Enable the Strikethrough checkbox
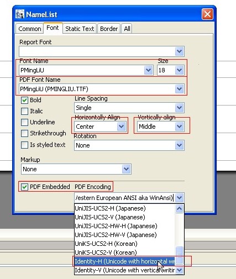236x279 pixels. [x=24, y=133]
